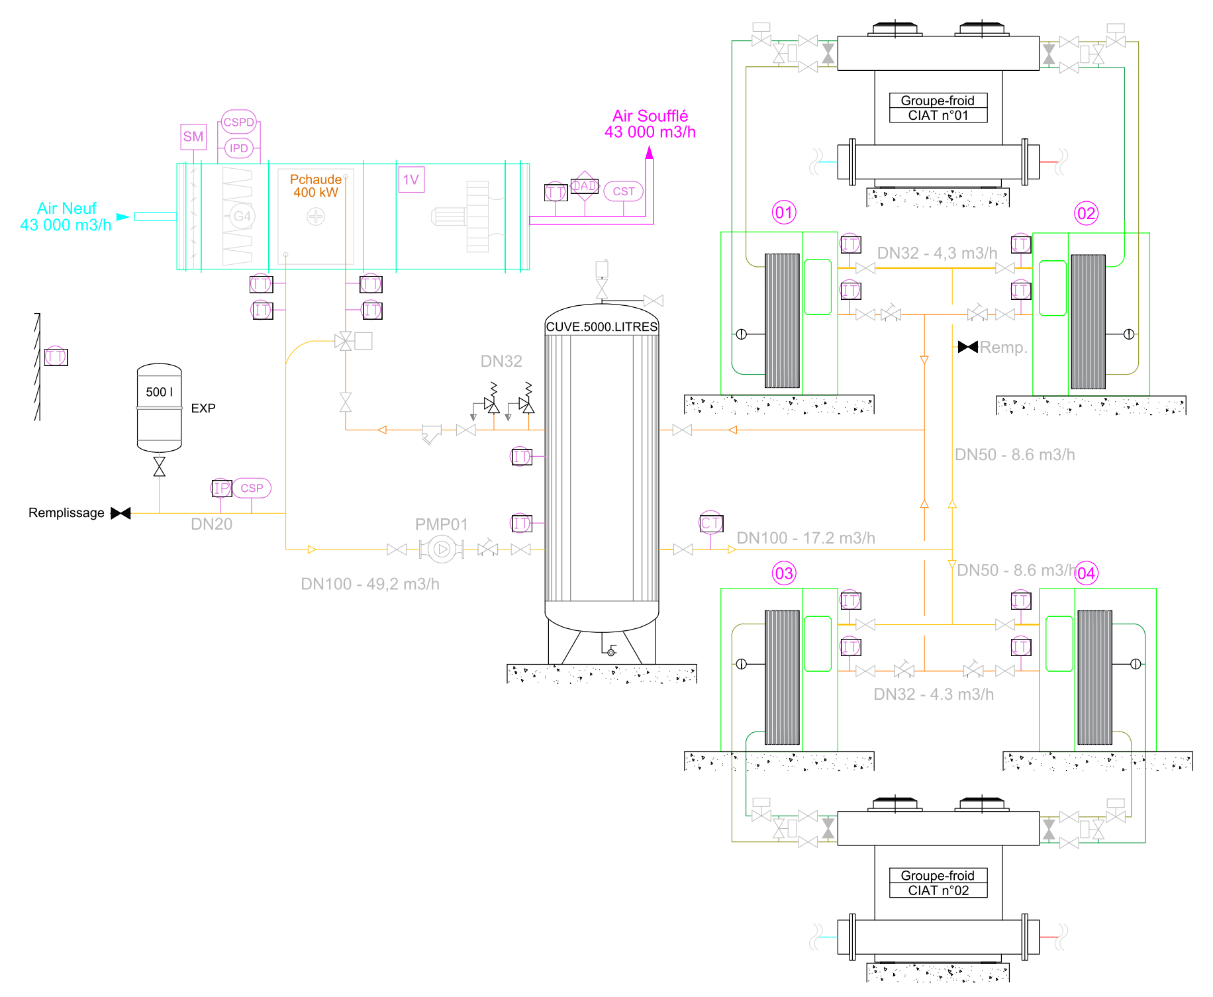Viewport: 1213px width, 997px height.
Task: Click the circled 03 unit marker
Action: (x=784, y=573)
